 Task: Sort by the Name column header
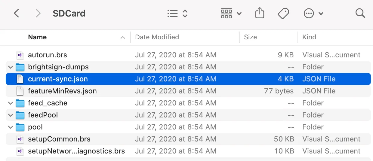click(37, 37)
